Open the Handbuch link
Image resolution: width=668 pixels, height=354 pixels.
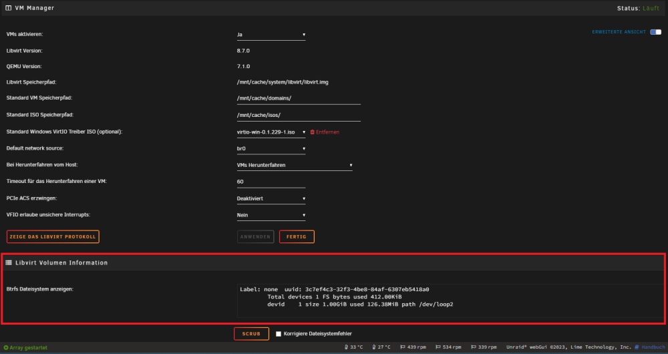coord(653,347)
